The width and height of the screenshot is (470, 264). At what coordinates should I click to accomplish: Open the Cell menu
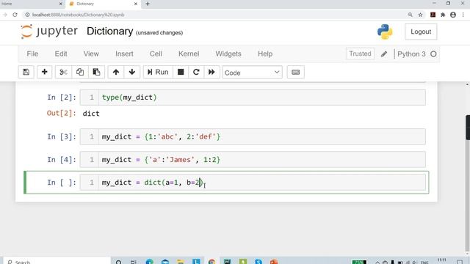156,54
